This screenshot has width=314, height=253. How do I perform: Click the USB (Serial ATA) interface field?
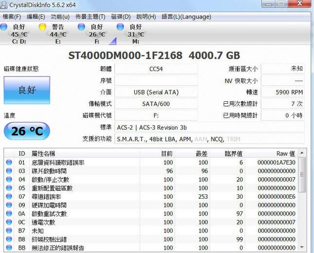(156, 92)
